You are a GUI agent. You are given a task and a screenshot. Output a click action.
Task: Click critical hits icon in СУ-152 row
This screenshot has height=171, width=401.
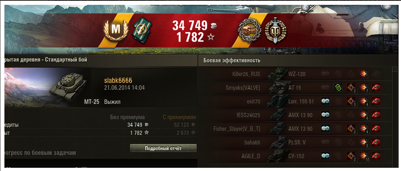[351, 156]
